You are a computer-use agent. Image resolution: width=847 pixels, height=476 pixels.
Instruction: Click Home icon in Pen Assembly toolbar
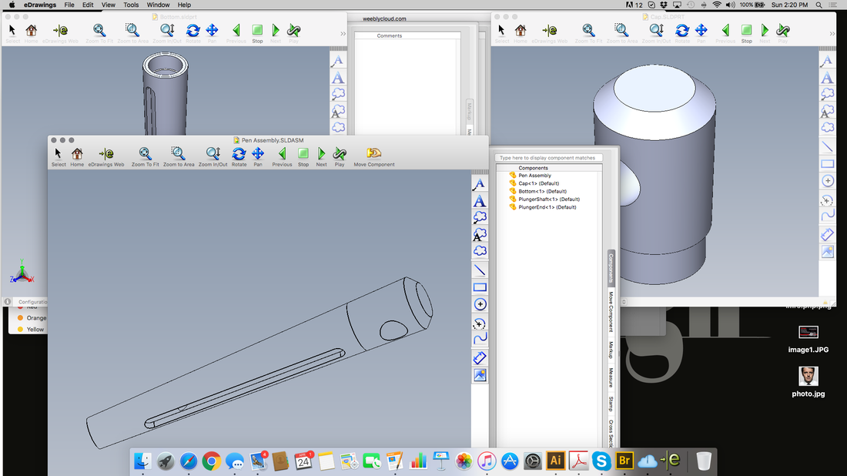77,156
